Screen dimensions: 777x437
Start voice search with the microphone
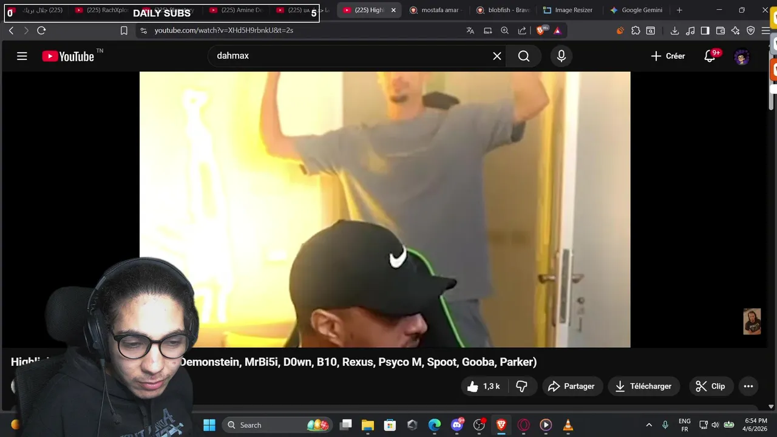click(x=562, y=56)
